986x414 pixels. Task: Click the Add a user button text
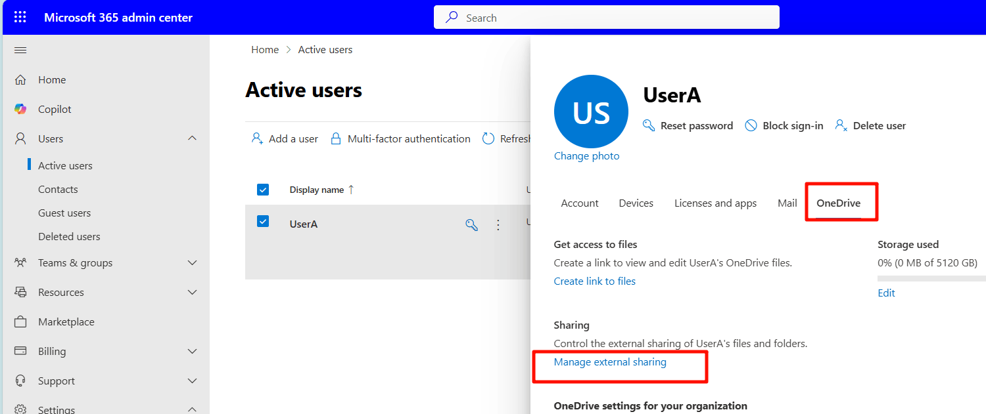tap(293, 138)
